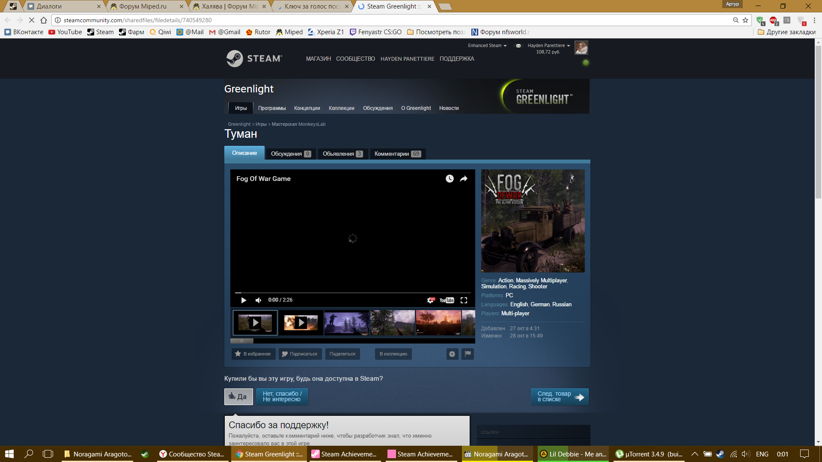Open the МАГАЗИН menu
This screenshot has width=822, height=462.
(319, 59)
